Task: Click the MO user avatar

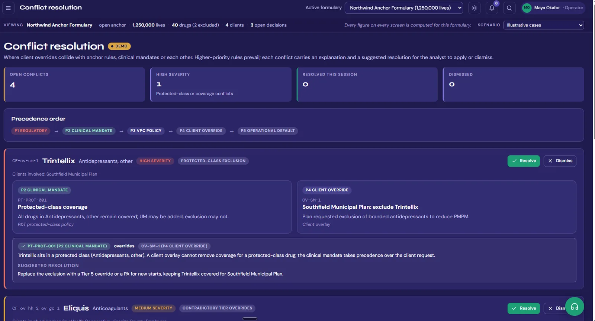Action: (x=527, y=8)
